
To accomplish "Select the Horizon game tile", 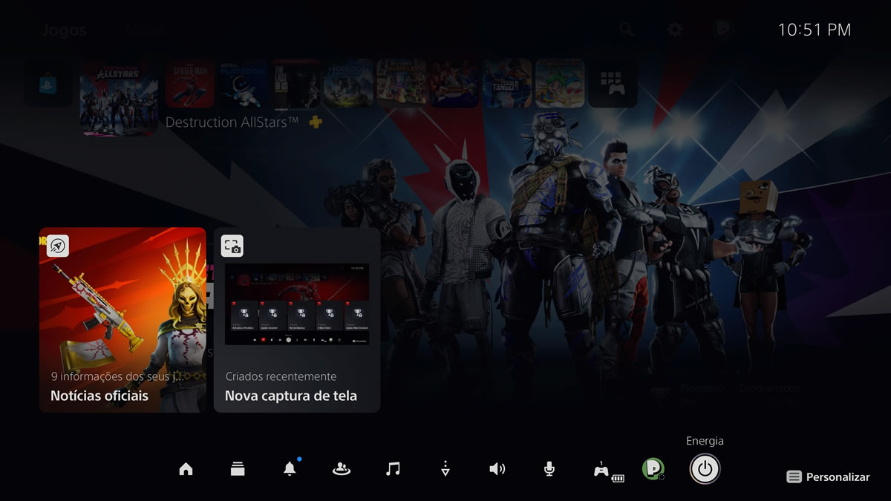I will (x=348, y=83).
